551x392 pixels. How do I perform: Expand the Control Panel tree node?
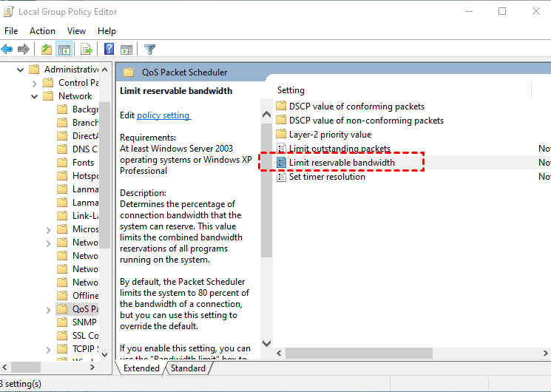click(x=35, y=84)
